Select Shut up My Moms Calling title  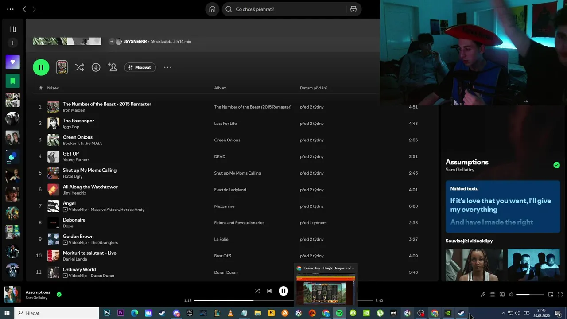[89, 170]
